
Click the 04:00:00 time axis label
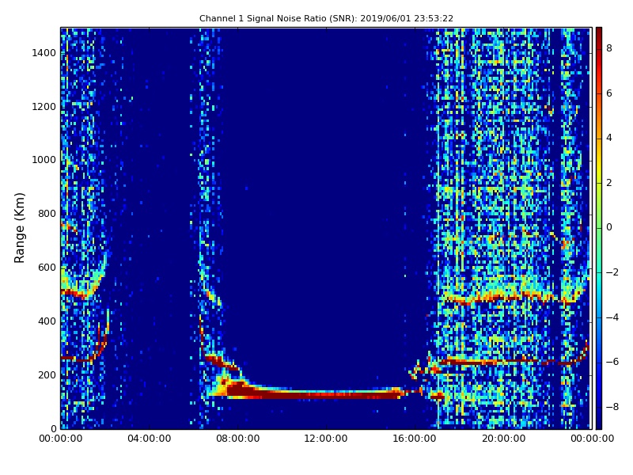point(150,439)
